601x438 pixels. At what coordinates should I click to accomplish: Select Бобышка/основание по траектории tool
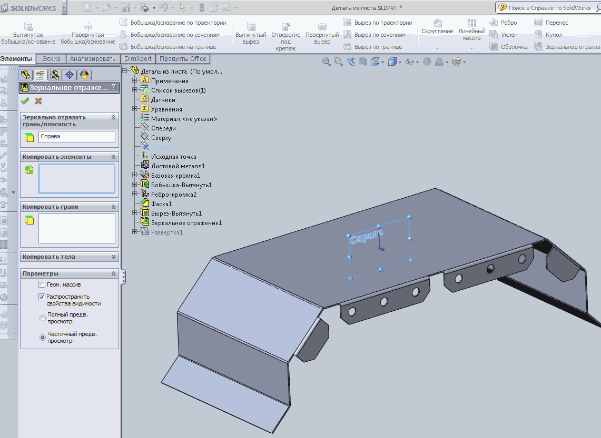[x=173, y=23]
